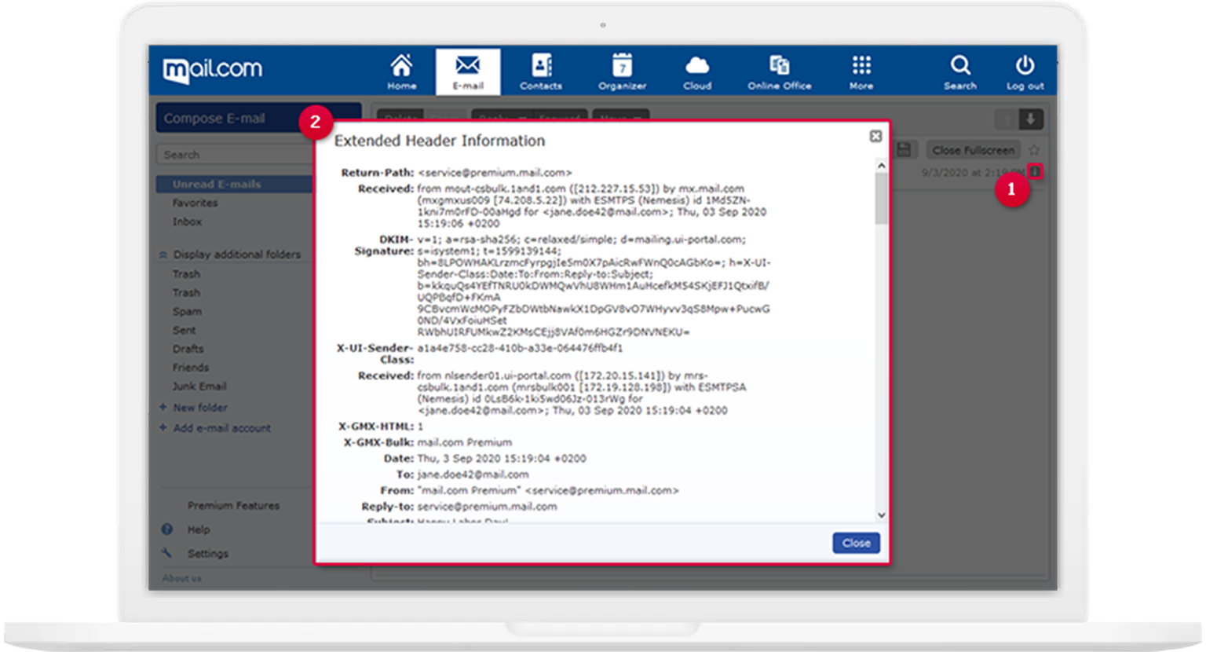
Task: Open the Cloud storage section
Action: coord(696,71)
